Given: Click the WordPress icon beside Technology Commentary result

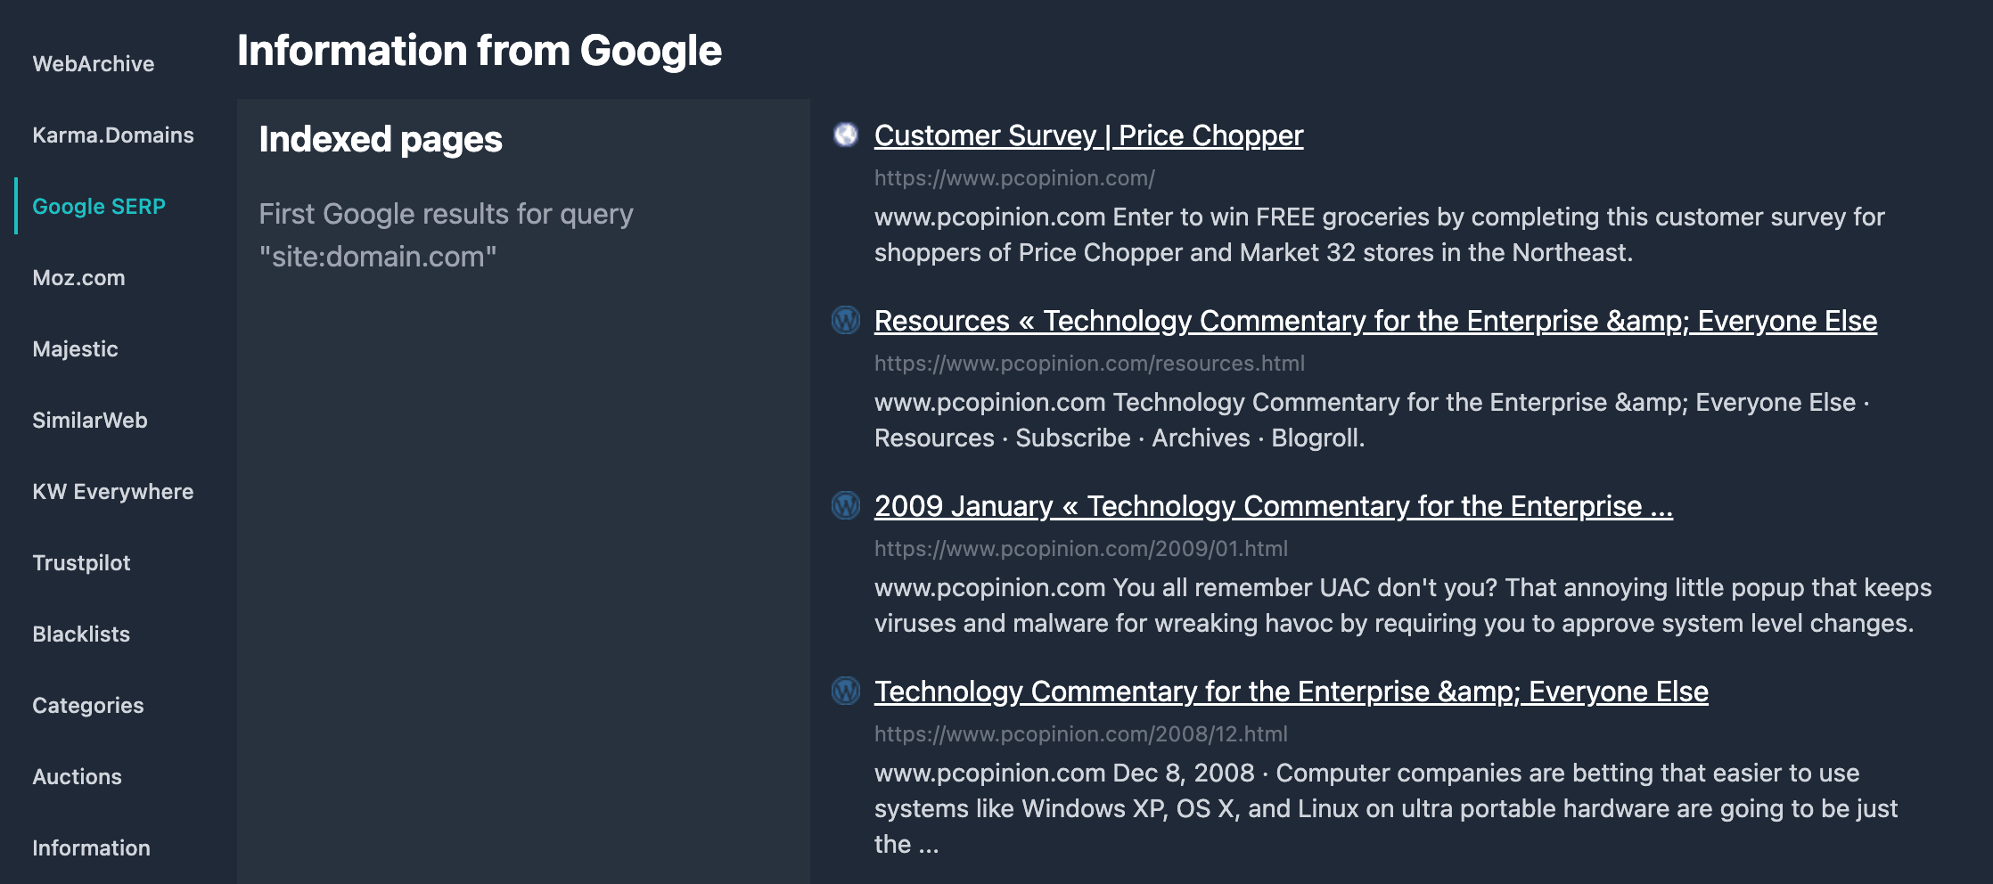Looking at the screenshot, I should pos(845,692).
